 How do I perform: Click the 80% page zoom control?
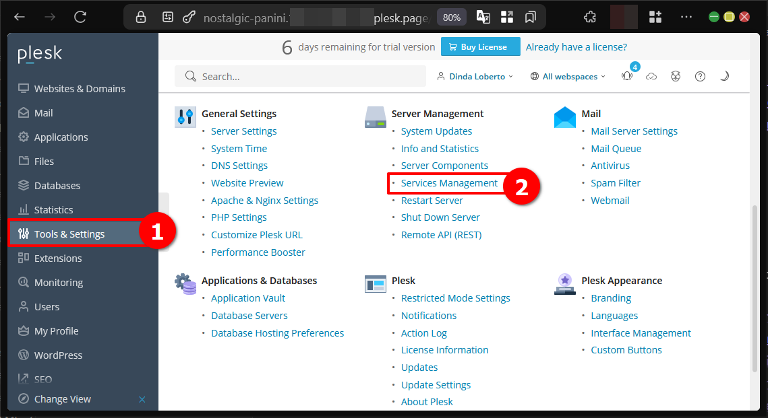pyautogui.click(x=451, y=17)
